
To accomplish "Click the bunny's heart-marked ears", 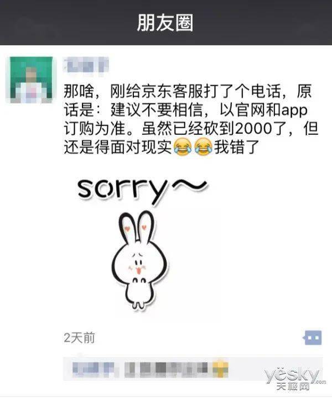I will click(137, 226).
